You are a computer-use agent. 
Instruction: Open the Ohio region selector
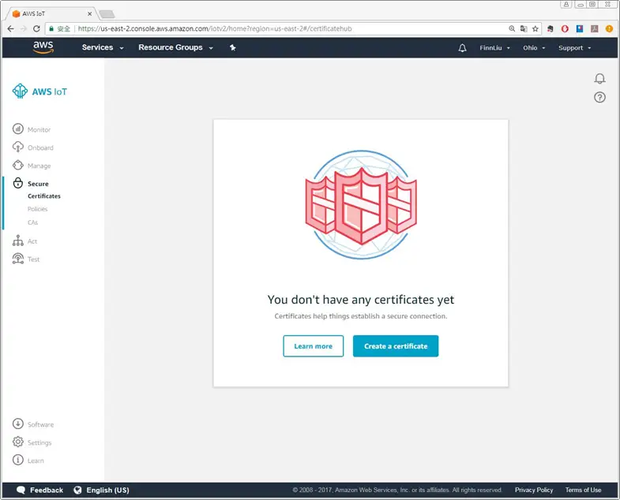click(534, 48)
